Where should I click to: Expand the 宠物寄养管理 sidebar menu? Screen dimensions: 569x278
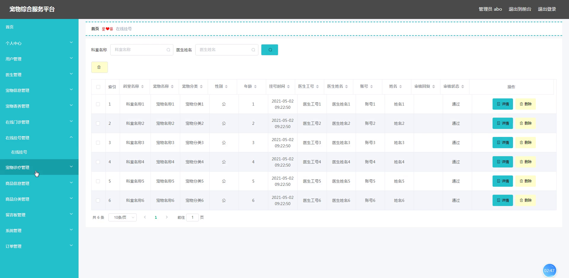pos(39,106)
